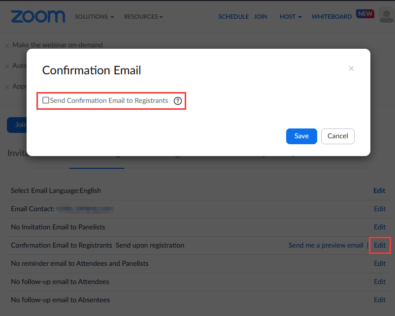Click the Save button

pyautogui.click(x=301, y=136)
